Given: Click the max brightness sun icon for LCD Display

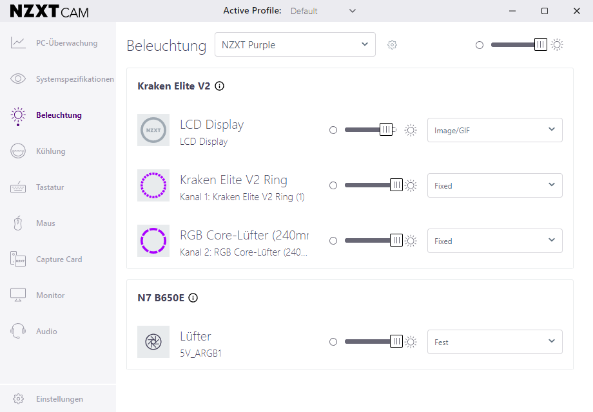Looking at the screenshot, I should [411, 130].
